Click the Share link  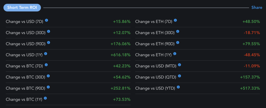click(257, 7)
